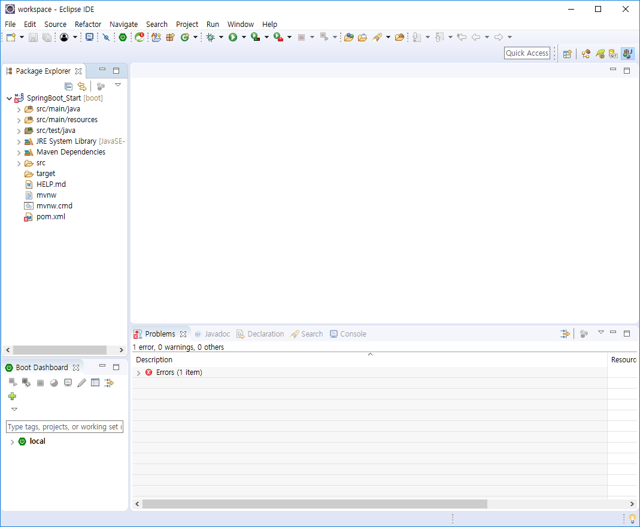Viewport: 640px width, 527px height.
Task: Select mvnw.cmd file in Package Explorer
Action: (x=54, y=206)
